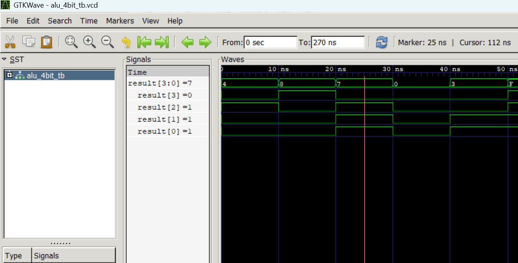Click the yellow Undo Zoom arrow icon
518x263 pixels.
126,42
